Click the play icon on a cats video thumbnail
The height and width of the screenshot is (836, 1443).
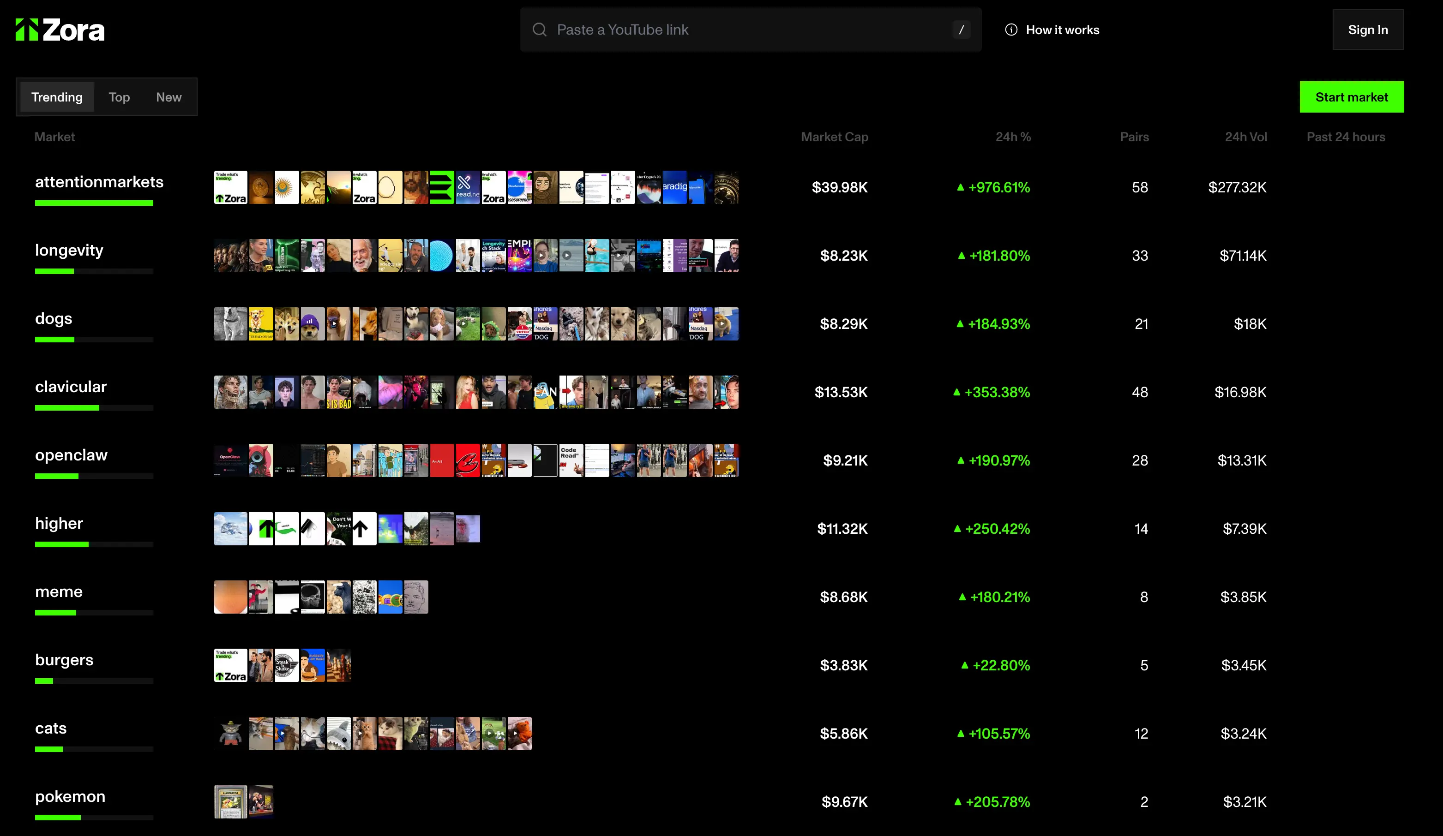283,733
